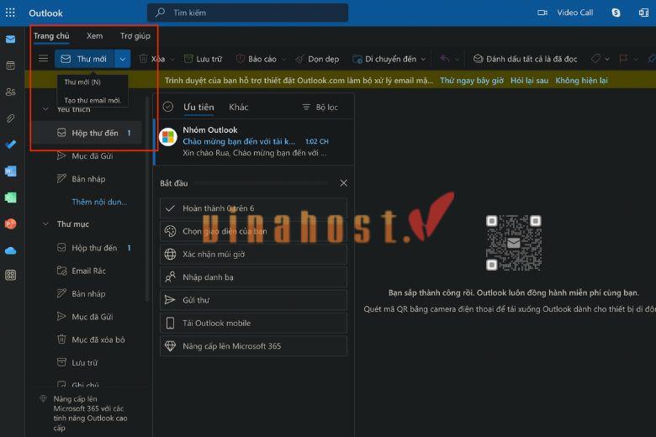Click Nâng cấp lên Microsoft 365 item
Image resolution: width=656 pixels, height=437 pixels.
(253, 346)
